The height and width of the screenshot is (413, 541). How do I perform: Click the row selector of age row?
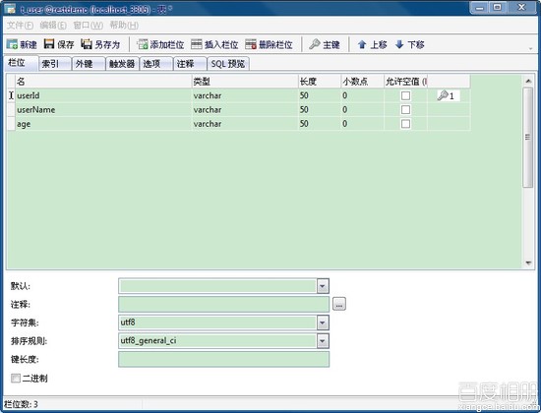pyautogui.click(x=11, y=124)
